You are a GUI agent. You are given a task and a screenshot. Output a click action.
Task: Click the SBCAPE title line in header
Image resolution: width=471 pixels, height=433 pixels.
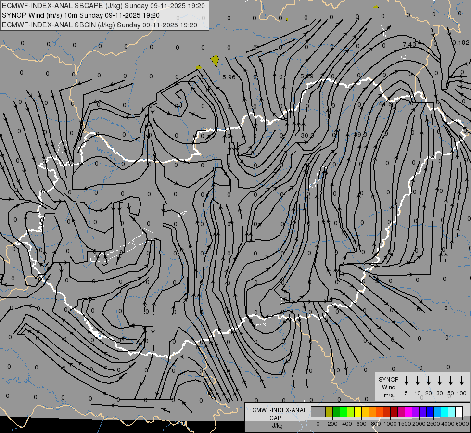click(x=103, y=6)
